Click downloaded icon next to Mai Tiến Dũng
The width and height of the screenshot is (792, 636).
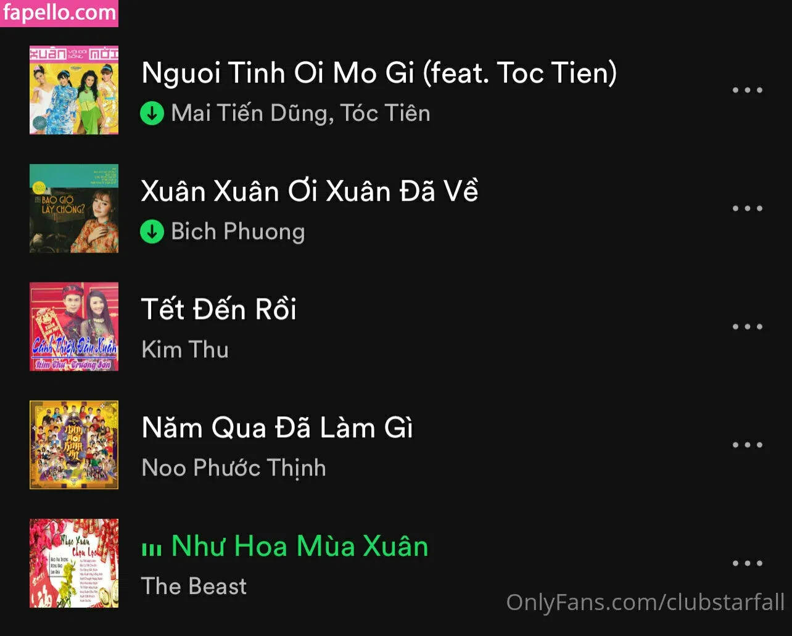coord(152,114)
